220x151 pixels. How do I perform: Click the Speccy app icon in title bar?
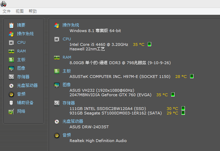pyautogui.click(x=3, y=4)
